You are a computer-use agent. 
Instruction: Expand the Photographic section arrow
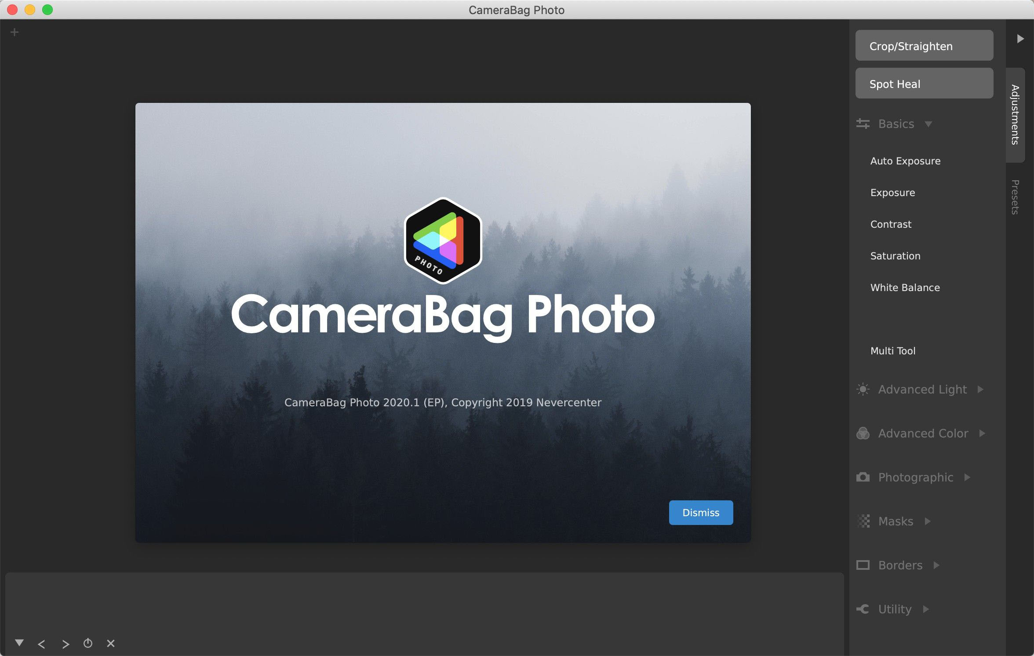point(967,477)
